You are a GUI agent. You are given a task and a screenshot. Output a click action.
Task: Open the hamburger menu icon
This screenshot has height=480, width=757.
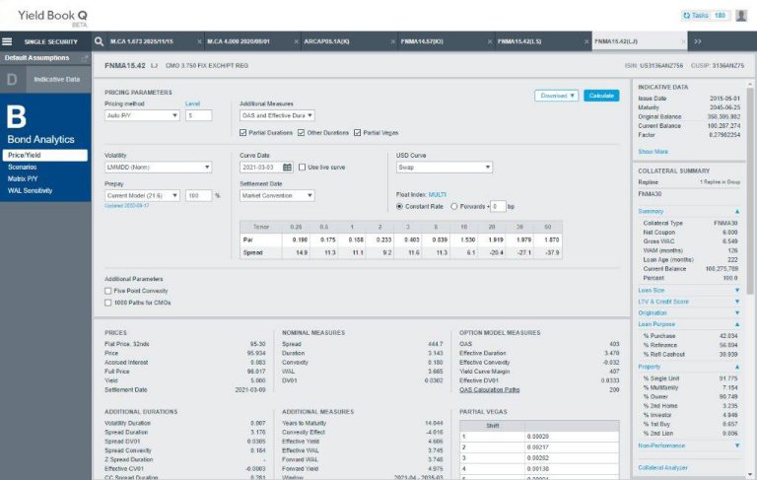click(7, 41)
